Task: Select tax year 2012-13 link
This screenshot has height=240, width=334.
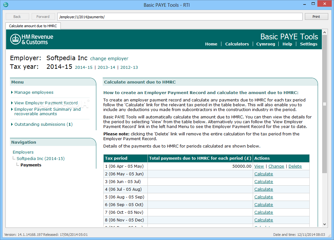Action: coord(129,67)
